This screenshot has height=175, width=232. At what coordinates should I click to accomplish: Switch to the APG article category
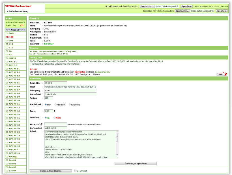tap(8, 22)
